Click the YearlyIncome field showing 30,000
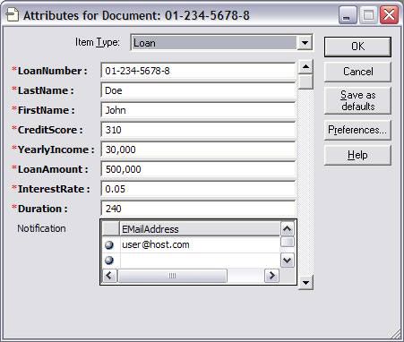Viewport: 404px width, 342px height. point(198,150)
